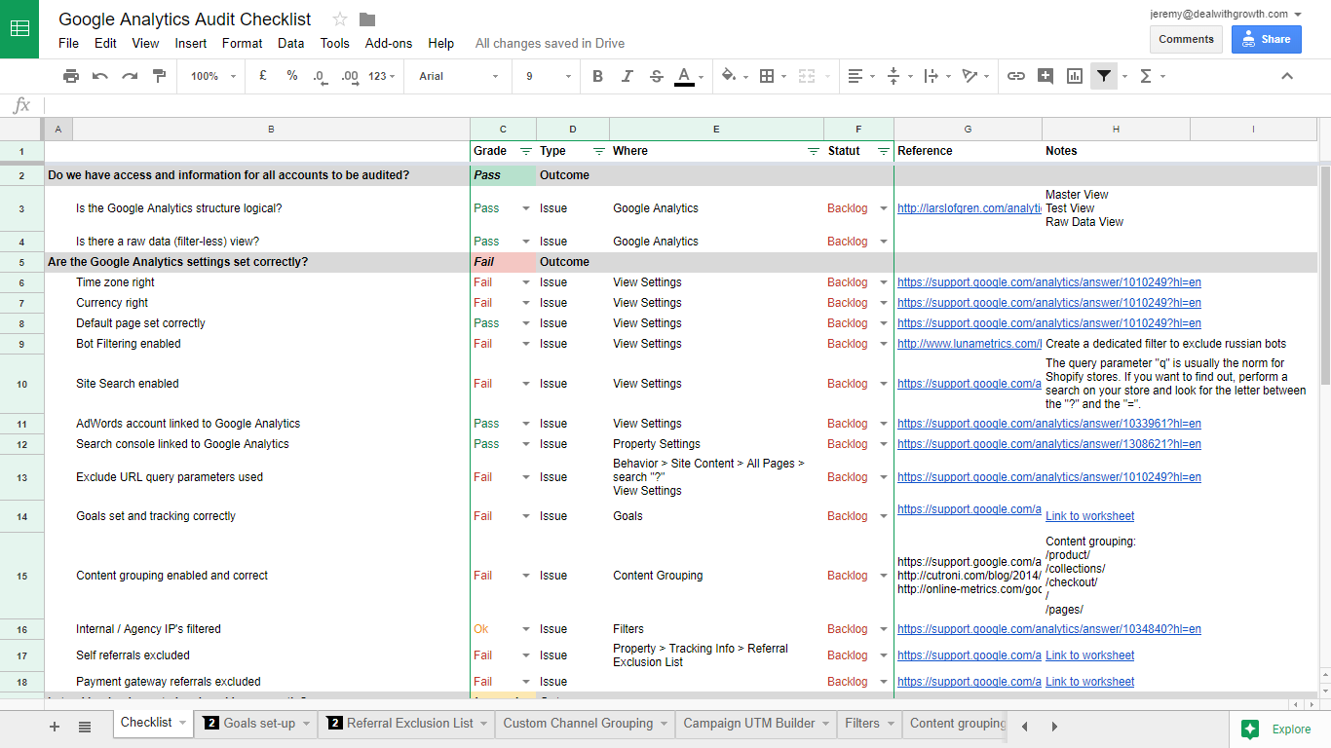Select the Paint format tool
The height and width of the screenshot is (748, 1331).
(159, 76)
